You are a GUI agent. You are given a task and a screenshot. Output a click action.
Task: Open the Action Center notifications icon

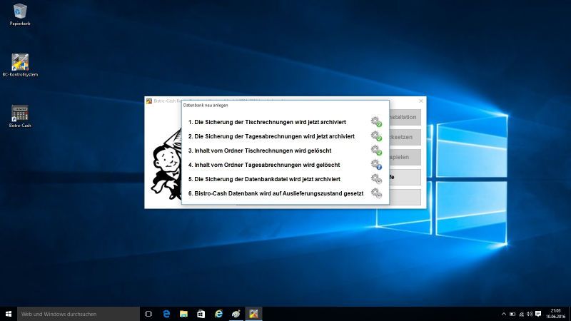pos(538,314)
